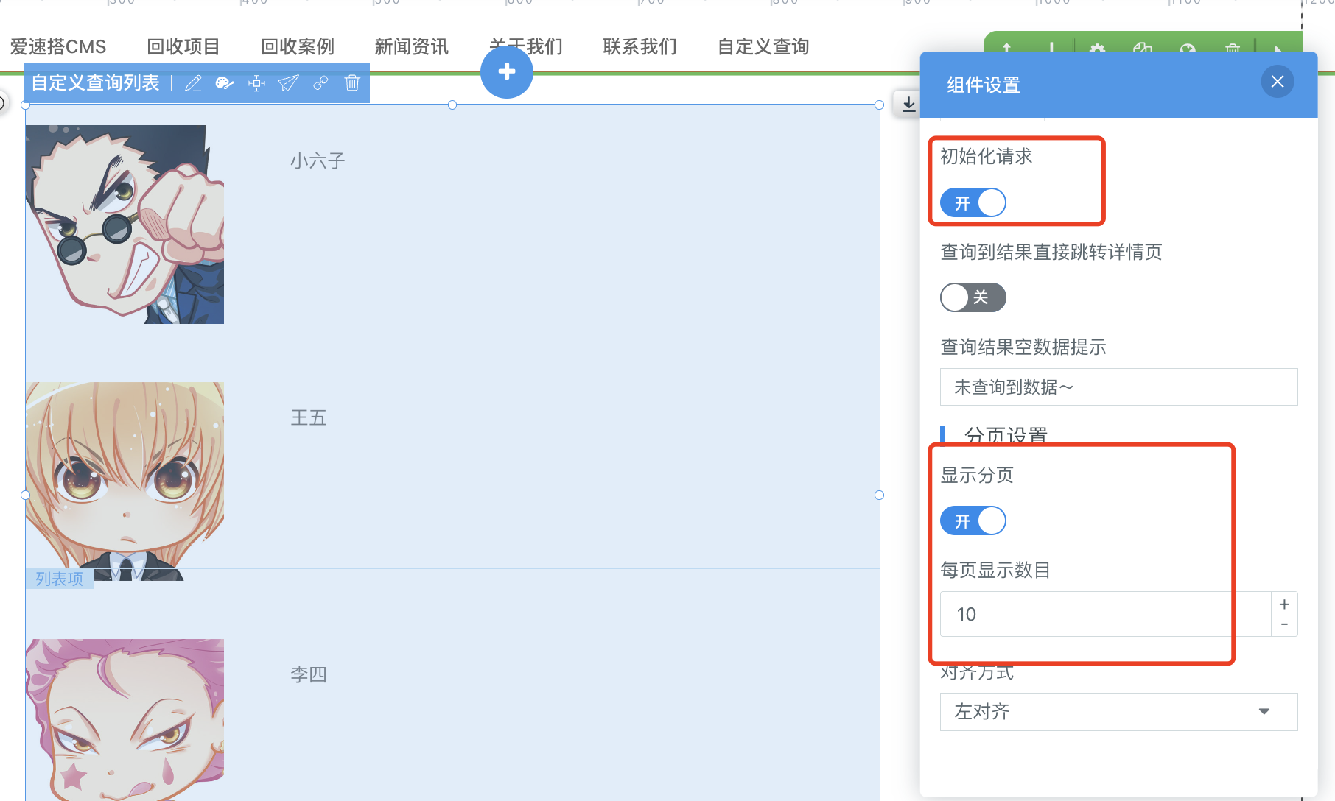The width and height of the screenshot is (1335, 801).
Task: Click the paper plane icon in component toolbar
Action: click(288, 83)
